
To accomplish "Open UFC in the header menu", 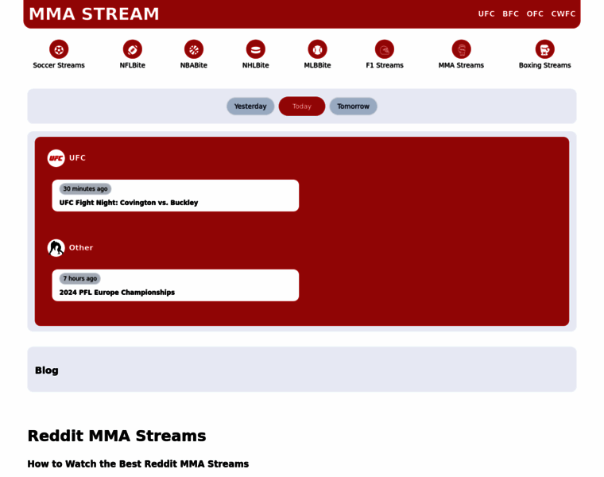I will click(x=486, y=14).
